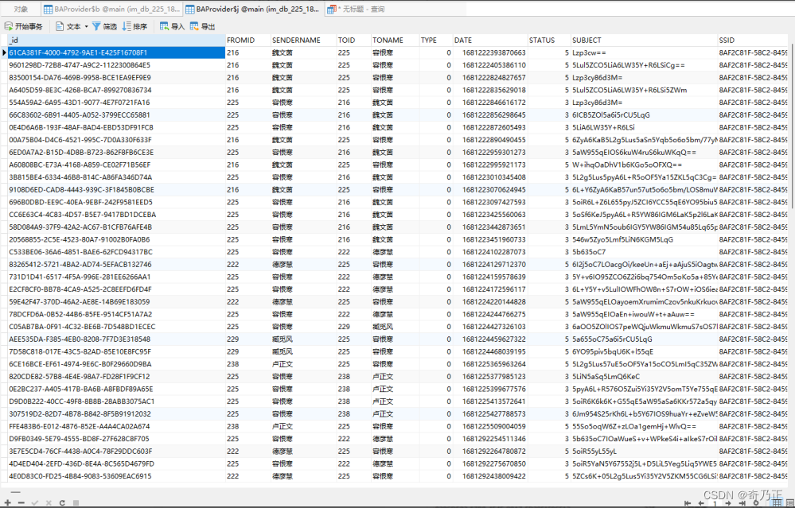Go to the next page of records

pyautogui.click(x=729, y=503)
